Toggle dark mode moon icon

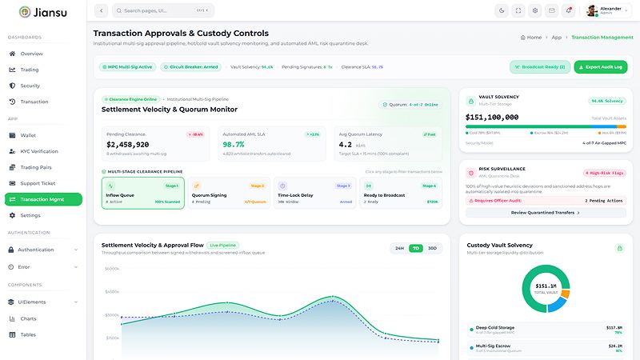(502, 10)
